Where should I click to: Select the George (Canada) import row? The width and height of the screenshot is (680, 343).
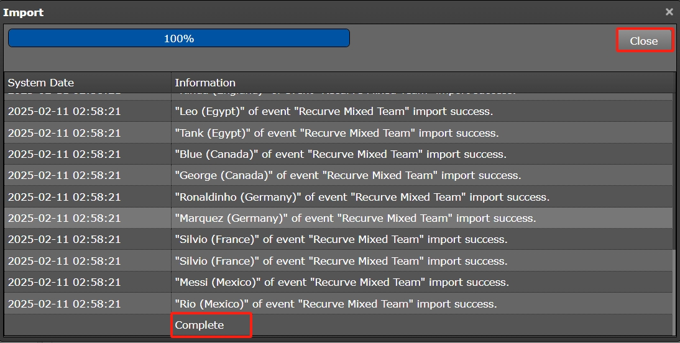[x=347, y=175]
